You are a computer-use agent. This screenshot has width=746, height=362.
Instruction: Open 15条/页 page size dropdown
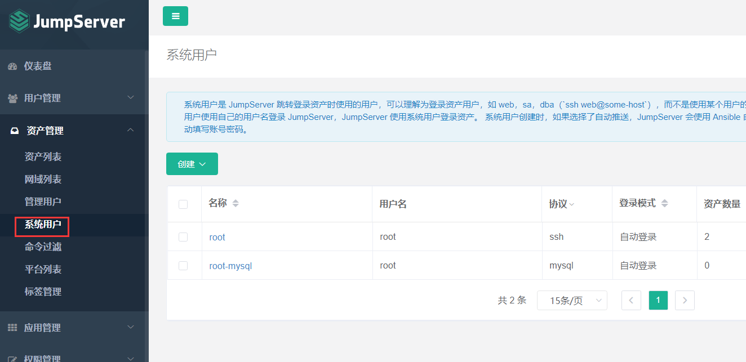pos(572,301)
